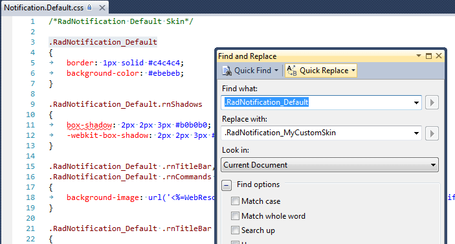
Task: Click the .rnCommands selector on line 16
Action: pos(186,177)
